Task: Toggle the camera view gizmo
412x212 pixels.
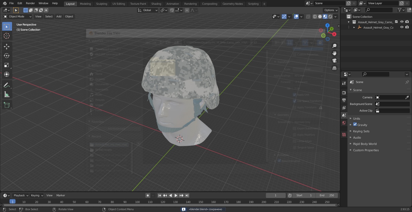Action: pos(334,61)
